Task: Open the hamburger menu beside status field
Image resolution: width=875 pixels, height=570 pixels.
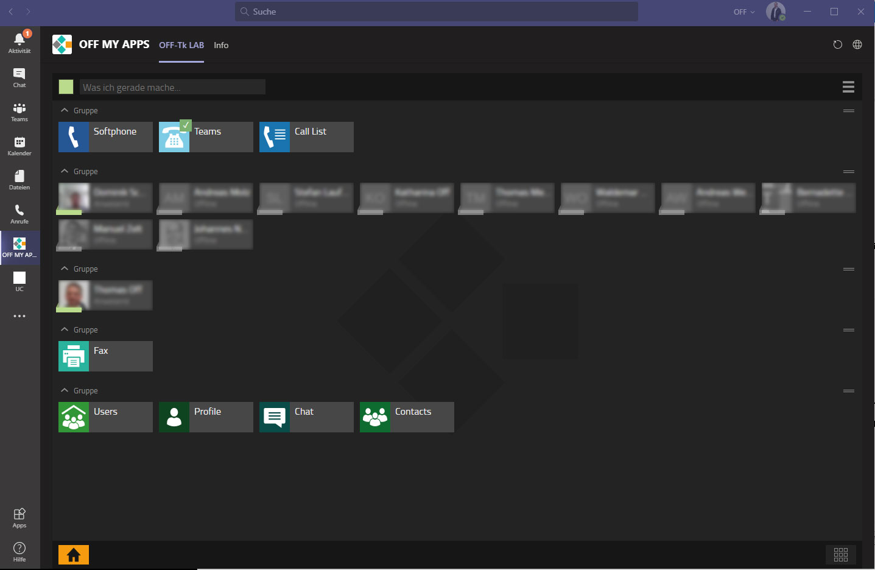Action: click(848, 87)
